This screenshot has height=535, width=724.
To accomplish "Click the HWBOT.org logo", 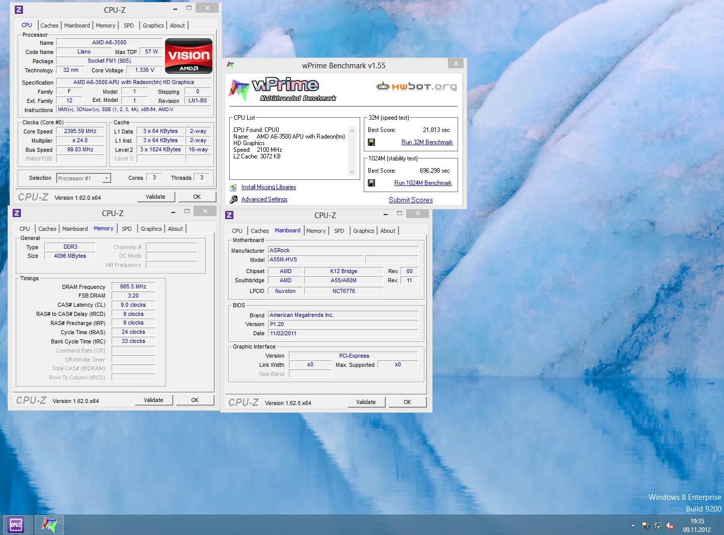I will click(416, 87).
